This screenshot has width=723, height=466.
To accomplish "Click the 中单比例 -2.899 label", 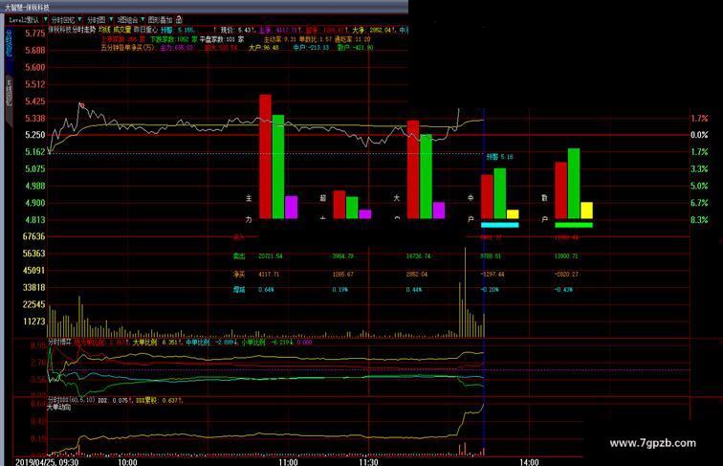I will coord(212,343).
